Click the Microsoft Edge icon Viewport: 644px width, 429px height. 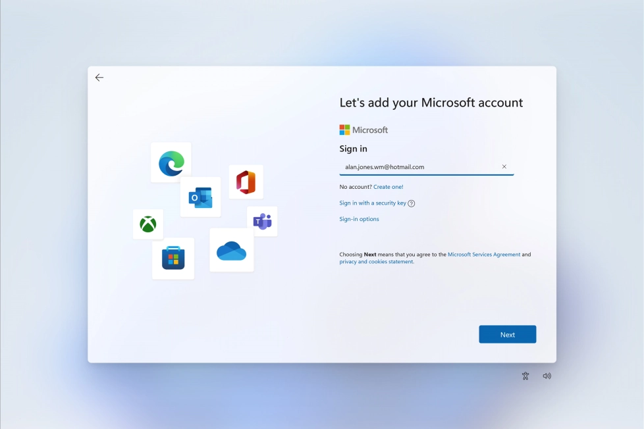point(171,163)
